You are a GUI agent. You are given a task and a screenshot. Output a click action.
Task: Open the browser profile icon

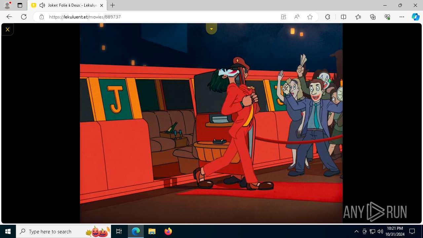7,5
